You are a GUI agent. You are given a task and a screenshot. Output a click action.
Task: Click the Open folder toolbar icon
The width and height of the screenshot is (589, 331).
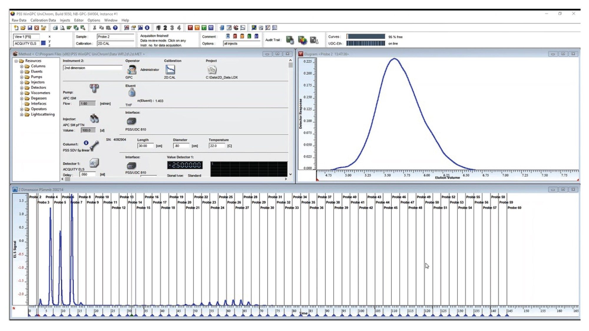tap(23, 28)
